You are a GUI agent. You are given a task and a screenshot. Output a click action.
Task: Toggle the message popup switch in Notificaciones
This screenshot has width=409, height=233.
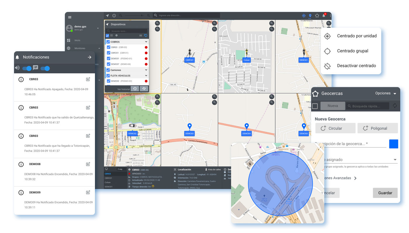pyautogui.click(x=45, y=68)
